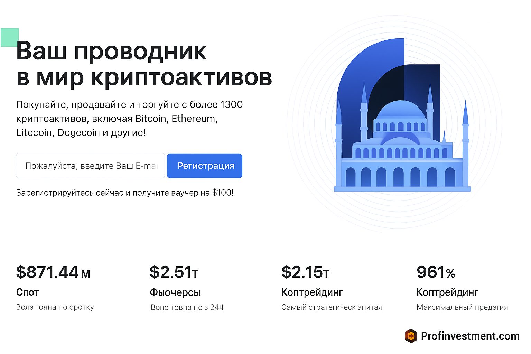This screenshot has height=354, width=531.
Task: Click the $2.15т Коптрейдинг figure
Action: click(x=306, y=272)
